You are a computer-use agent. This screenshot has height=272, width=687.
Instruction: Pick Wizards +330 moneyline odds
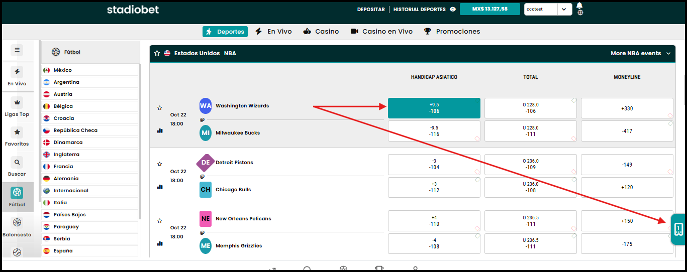click(x=627, y=108)
